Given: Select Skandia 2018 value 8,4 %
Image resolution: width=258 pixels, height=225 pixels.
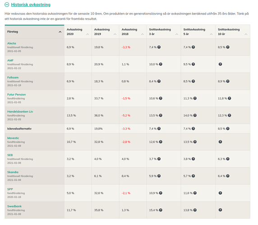Looking at the screenshot, I should [x=125, y=176].
